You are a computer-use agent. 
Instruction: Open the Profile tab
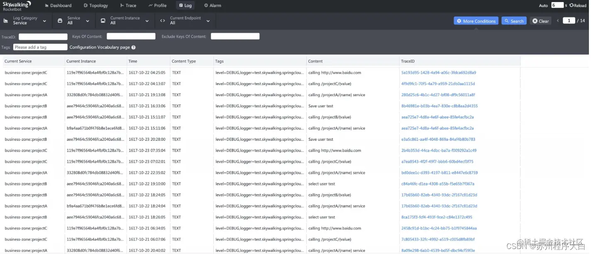point(157,6)
